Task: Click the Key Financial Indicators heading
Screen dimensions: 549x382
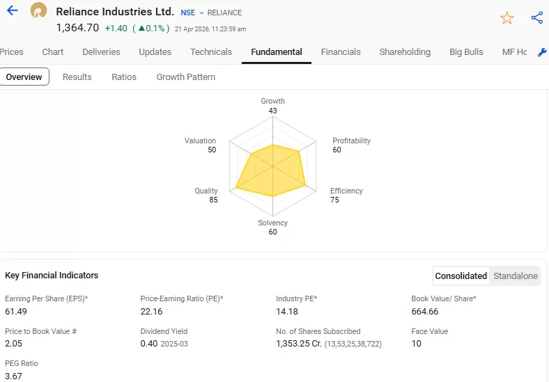Action: 52,276
